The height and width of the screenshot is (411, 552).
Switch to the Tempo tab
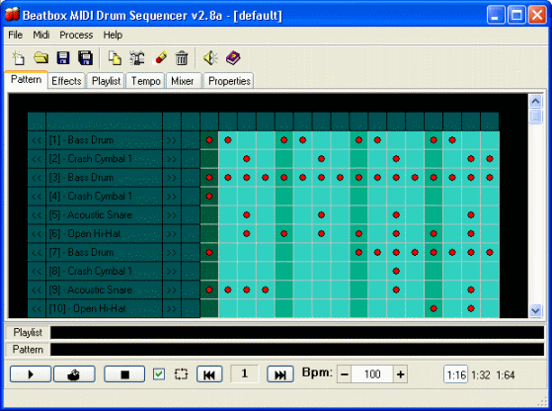145,81
